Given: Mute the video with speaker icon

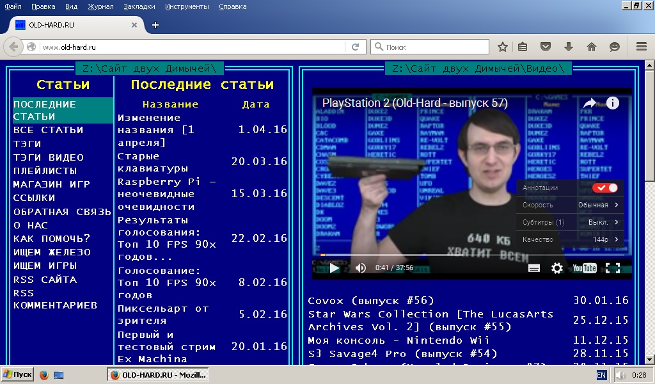Looking at the screenshot, I should tap(361, 268).
